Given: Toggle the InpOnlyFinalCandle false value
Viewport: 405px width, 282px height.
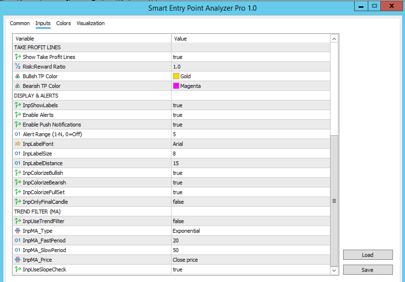Looking at the screenshot, I should pyautogui.click(x=250, y=202).
